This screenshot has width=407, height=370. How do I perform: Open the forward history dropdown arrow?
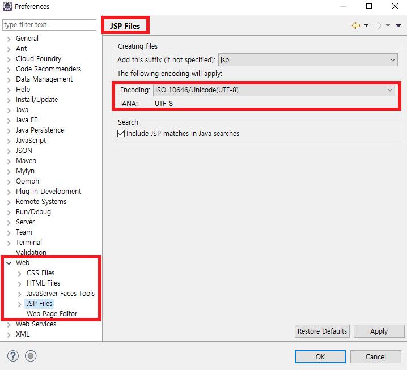pos(388,25)
